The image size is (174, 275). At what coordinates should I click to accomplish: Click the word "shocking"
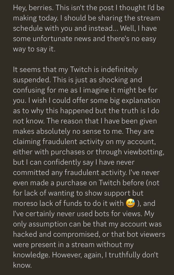[113, 80]
